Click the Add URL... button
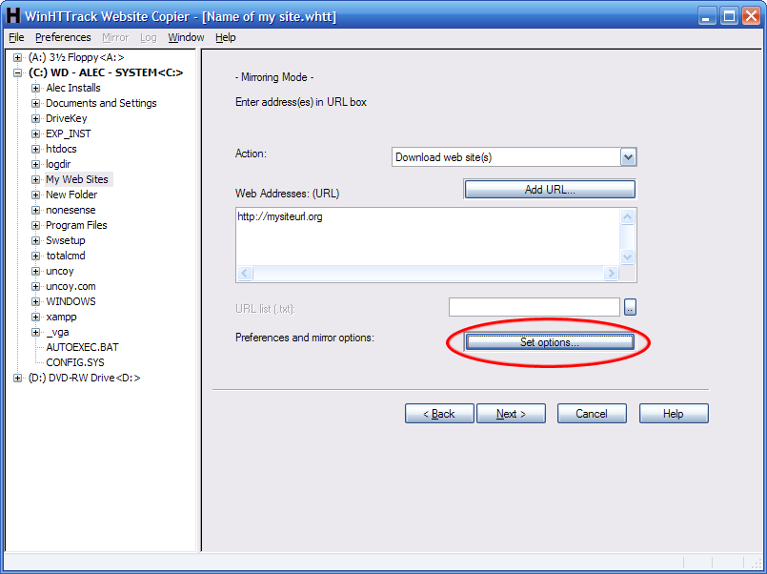 [x=550, y=190]
